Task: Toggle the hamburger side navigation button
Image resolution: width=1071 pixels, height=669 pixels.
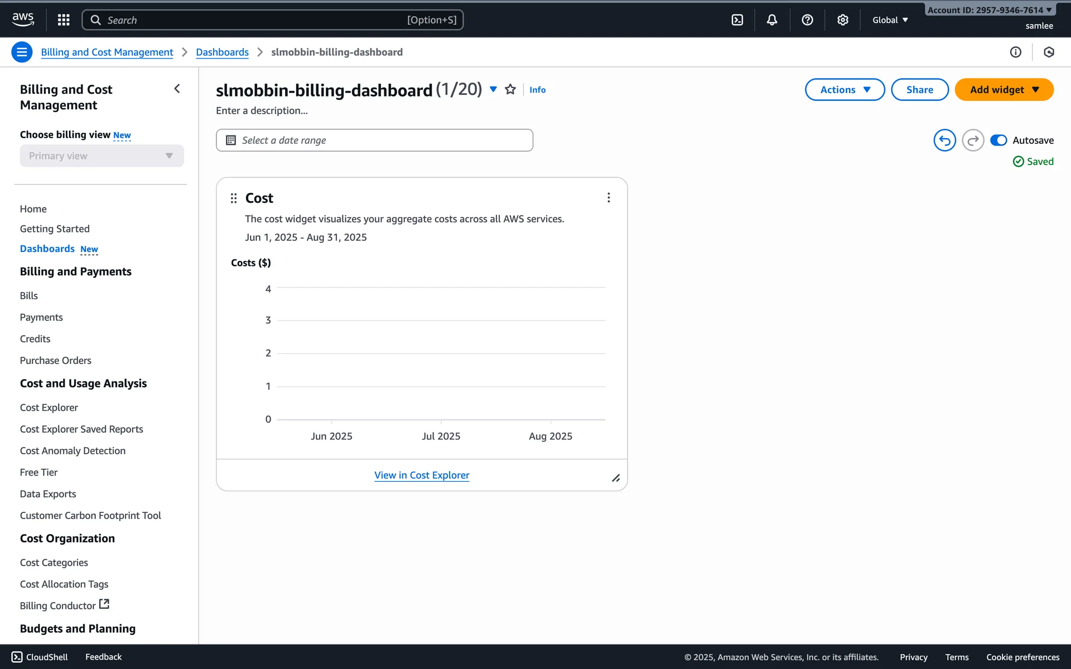Action: [x=22, y=52]
